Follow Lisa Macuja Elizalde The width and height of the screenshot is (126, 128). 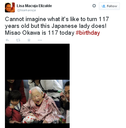(109, 6)
